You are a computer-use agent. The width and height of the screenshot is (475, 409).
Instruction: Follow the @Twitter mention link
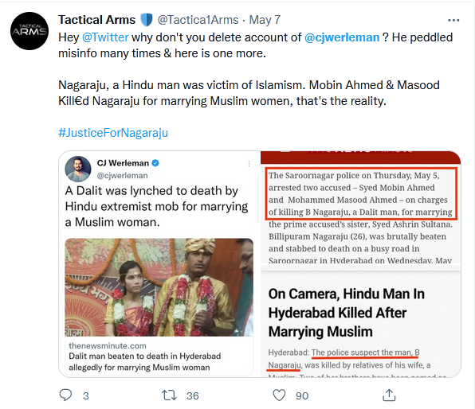point(105,37)
